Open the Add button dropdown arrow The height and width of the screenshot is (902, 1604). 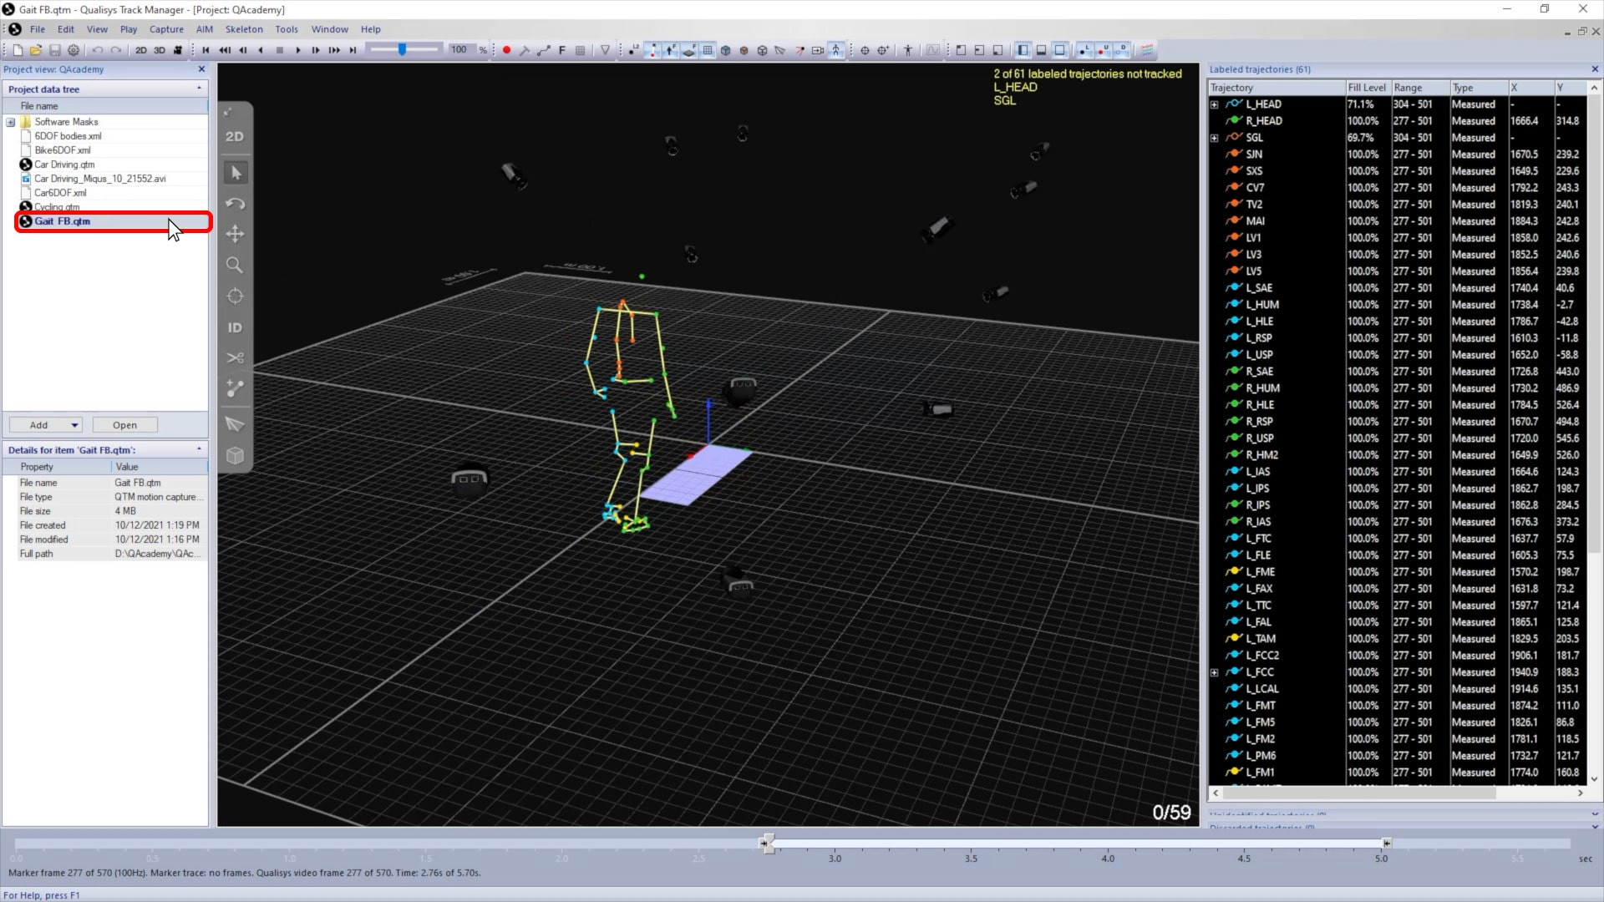(74, 425)
